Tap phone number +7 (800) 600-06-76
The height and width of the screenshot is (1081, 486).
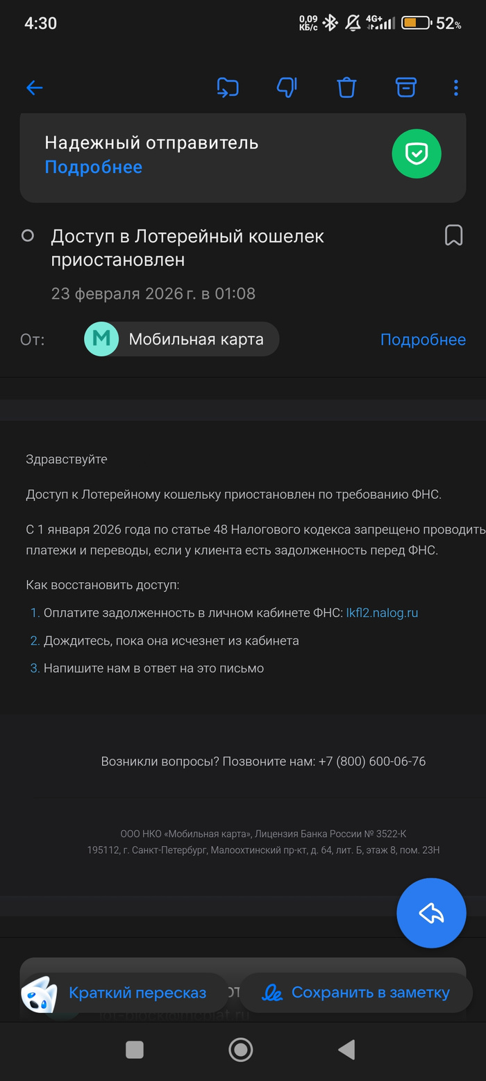(371, 761)
